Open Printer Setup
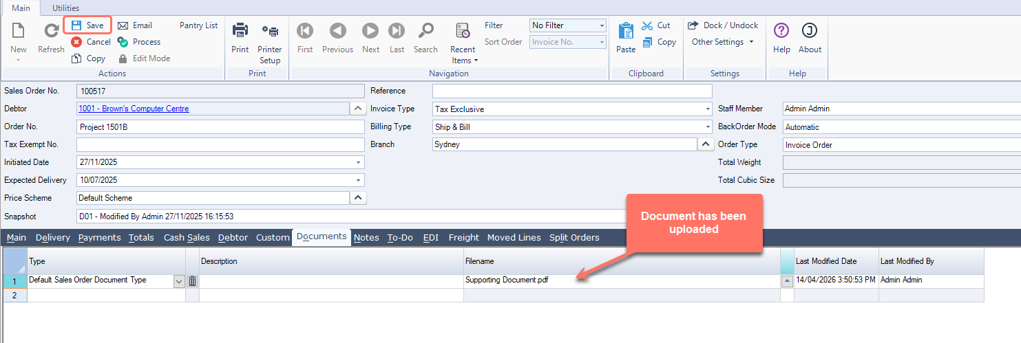The image size is (1021, 343). (x=270, y=43)
